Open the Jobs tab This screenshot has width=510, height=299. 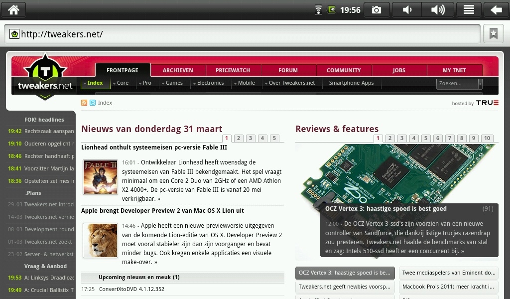(399, 70)
